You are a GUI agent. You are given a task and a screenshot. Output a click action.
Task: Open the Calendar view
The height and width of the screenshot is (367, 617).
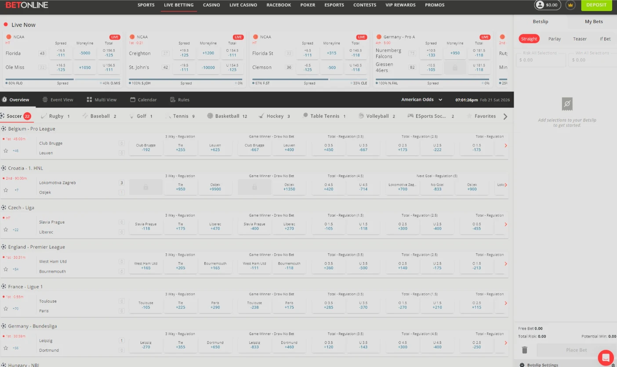click(143, 100)
